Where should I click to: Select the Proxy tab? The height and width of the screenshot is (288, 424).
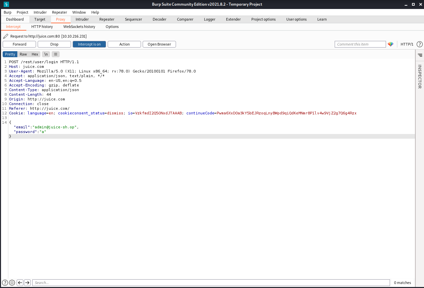tap(61, 19)
